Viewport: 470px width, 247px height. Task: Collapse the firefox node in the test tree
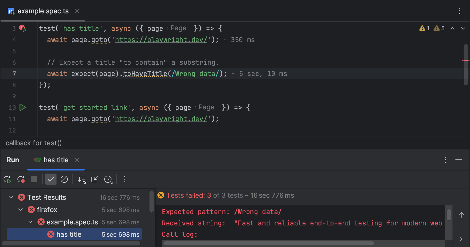pyautogui.click(x=21, y=210)
